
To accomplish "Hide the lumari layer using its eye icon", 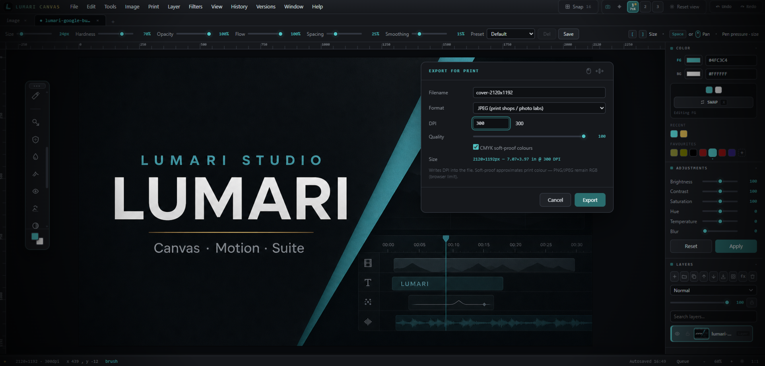I will tap(677, 334).
